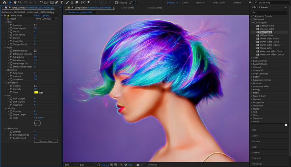Switch to the Small Screen workspace
The image size is (291, 167).
(x=219, y=2)
